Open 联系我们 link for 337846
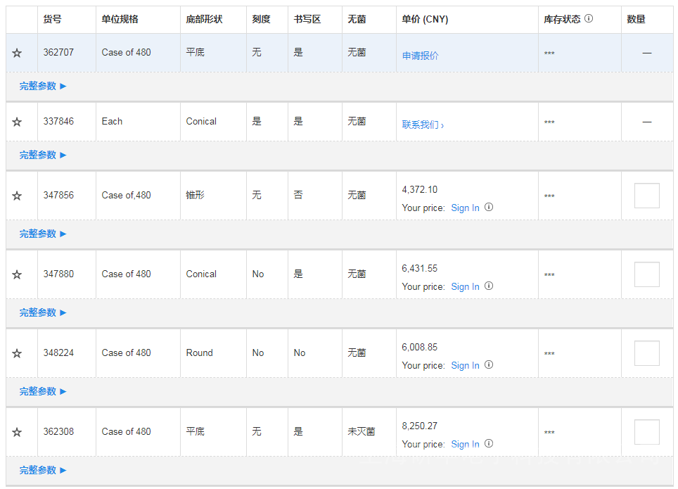 (423, 125)
